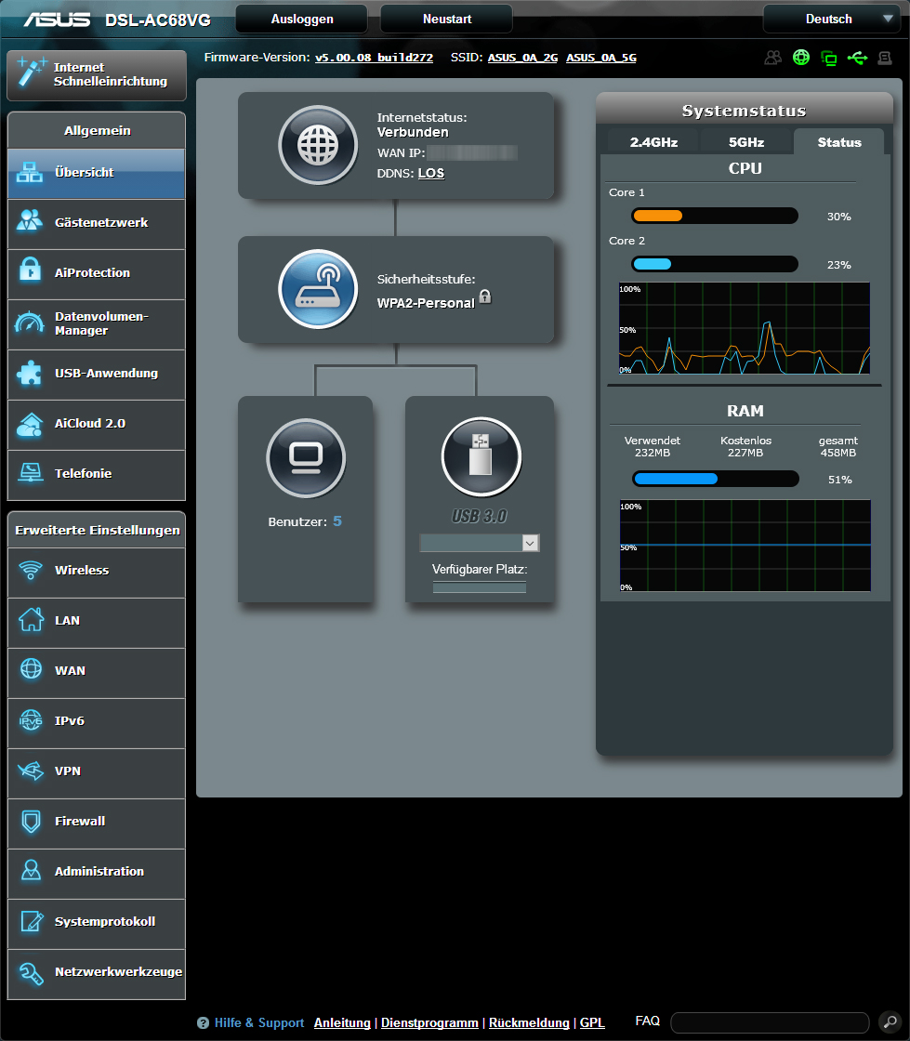Click the Neustart button
This screenshot has height=1041, width=910.
tap(447, 19)
